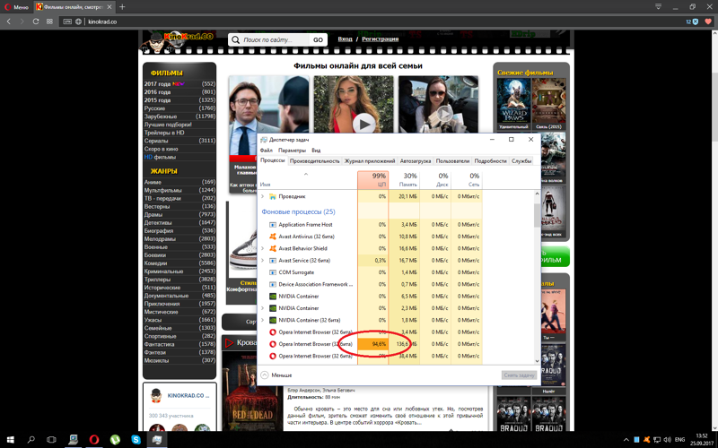This screenshot has width=718, height=448.
Task: Sort processes by Диск column header
Action: click(435, 180)
